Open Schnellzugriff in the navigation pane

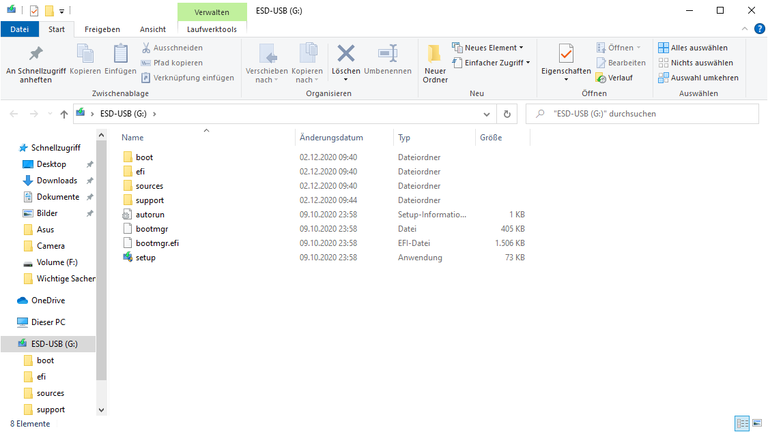click(49, 148)
